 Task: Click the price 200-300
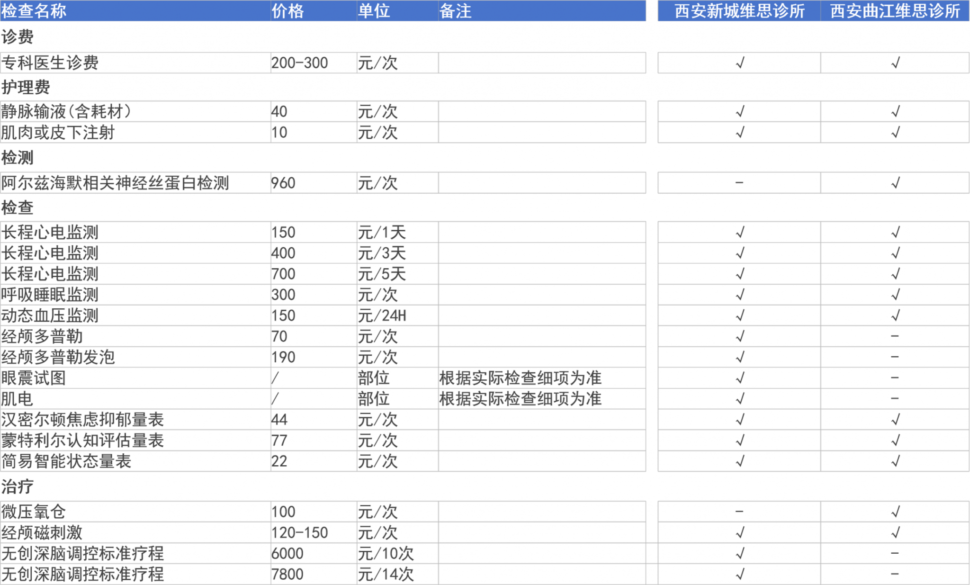[299, 63]
